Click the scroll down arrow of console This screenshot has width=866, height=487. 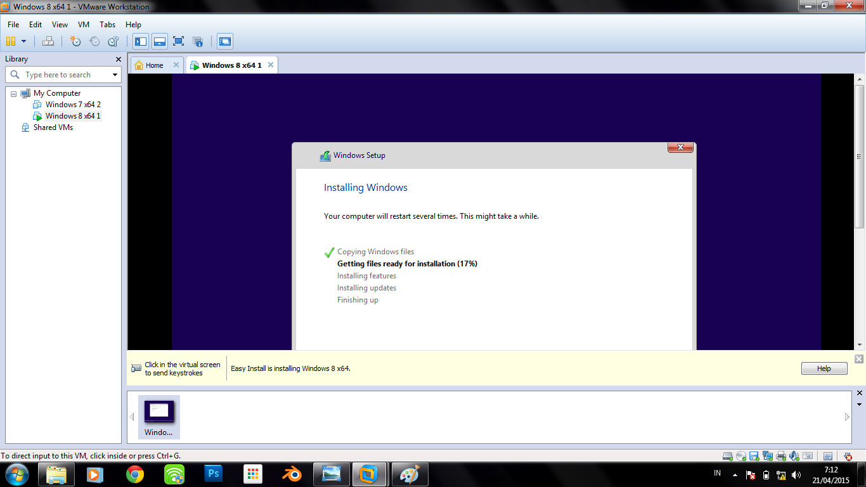[x=860, y=345]
